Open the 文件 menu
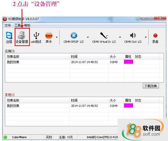The image size is (168, 141). 8,26
